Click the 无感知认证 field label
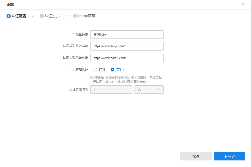Image resolution: width=252 pixels, height=167 pixels. pyautogui.click(x=80, y=70)
